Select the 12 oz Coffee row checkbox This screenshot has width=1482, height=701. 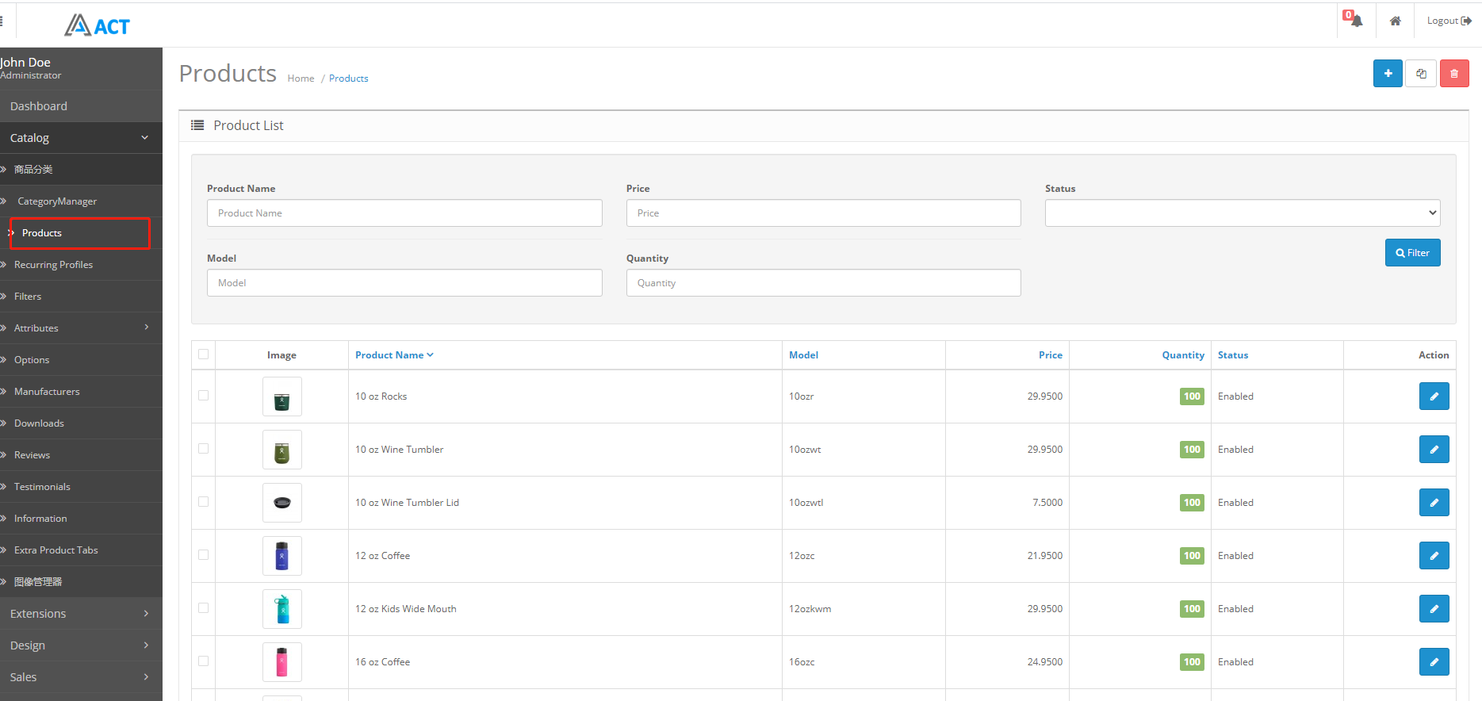pos(204,555)
